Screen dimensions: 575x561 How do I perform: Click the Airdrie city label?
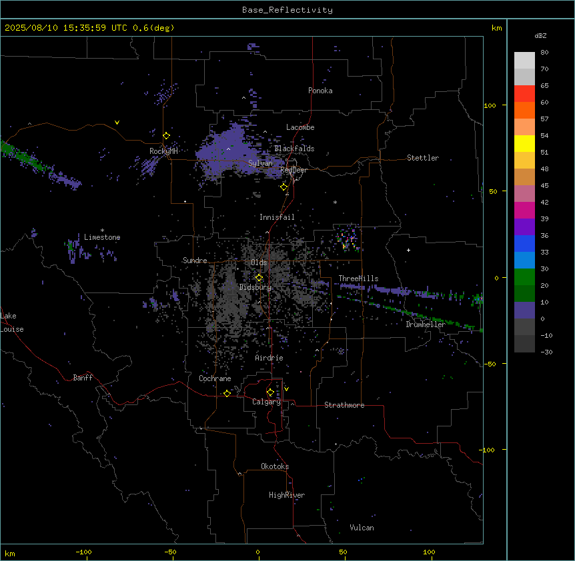[269, 358]
